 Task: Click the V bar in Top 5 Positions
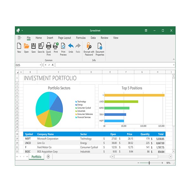134,95
